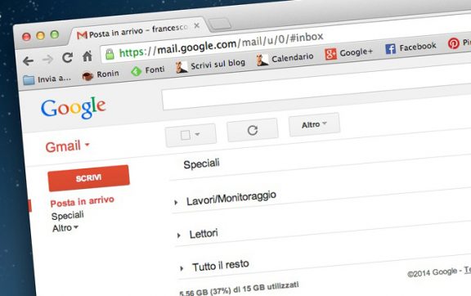Click the red SCRIVI compose button
Viewport: 471px width, 296px height.
[88, 178]
